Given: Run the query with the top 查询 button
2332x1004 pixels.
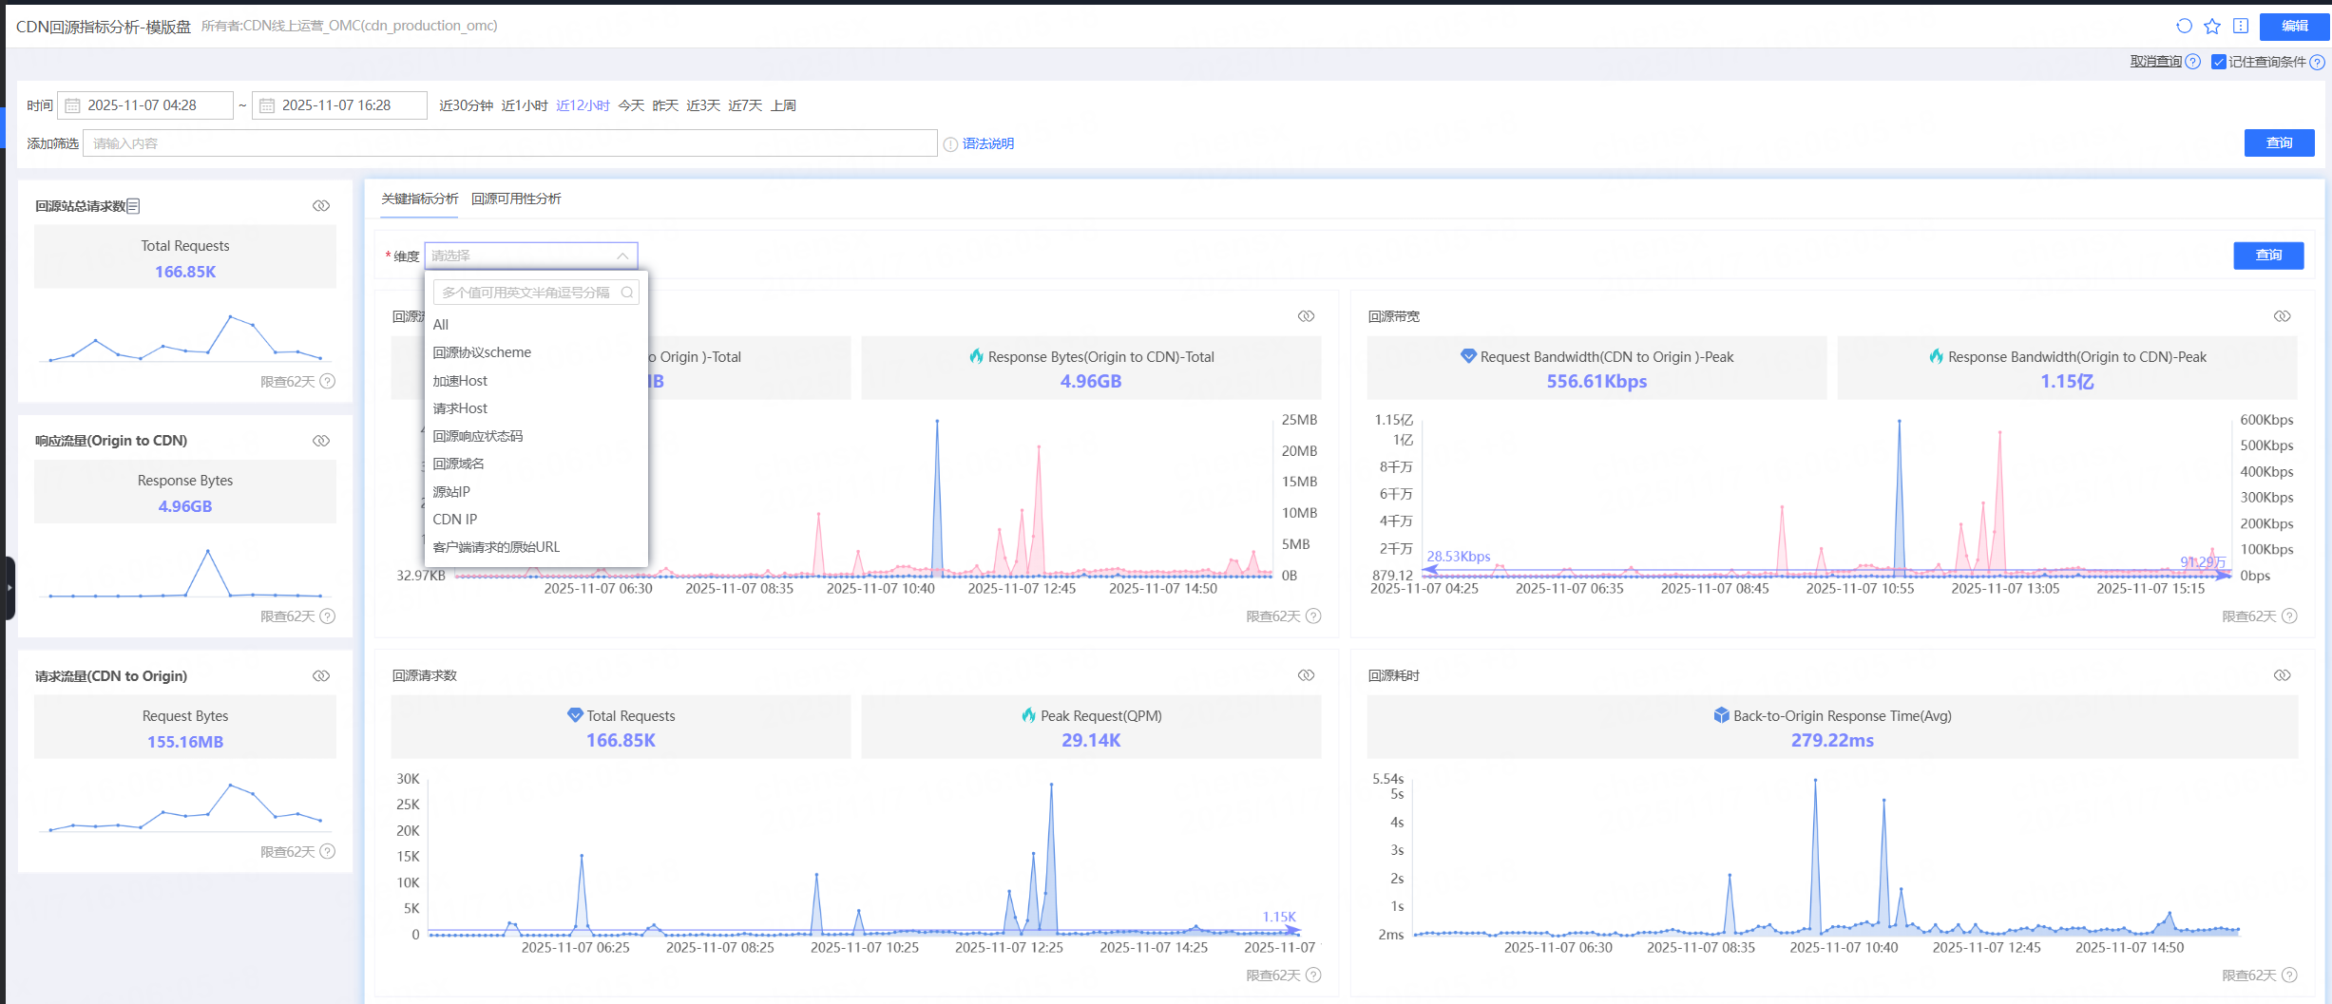Looking at the screenshot, I should click(x=2279, y=142).
